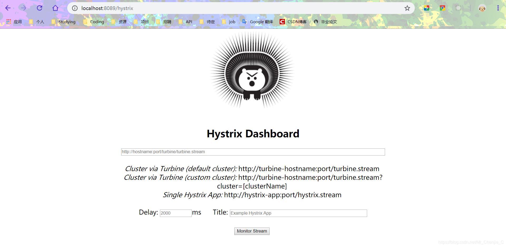The image size is (506, 247).
Task: Click the Monitor Stream button
Action: (x=252, y=231)
